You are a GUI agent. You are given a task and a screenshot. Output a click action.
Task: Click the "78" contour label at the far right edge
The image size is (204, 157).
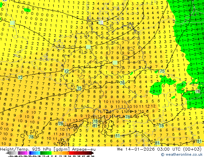198,91
